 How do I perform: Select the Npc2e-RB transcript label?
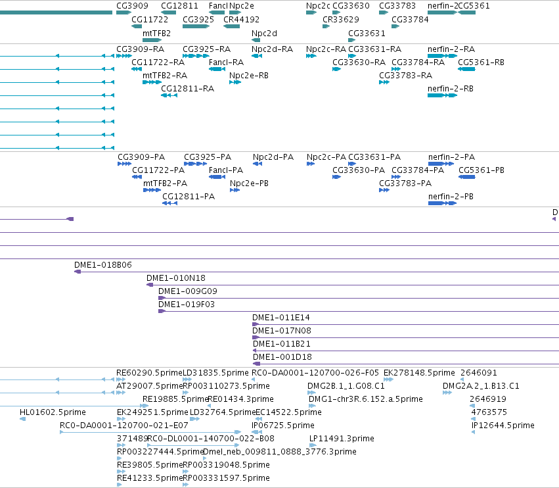click(248, 76)
